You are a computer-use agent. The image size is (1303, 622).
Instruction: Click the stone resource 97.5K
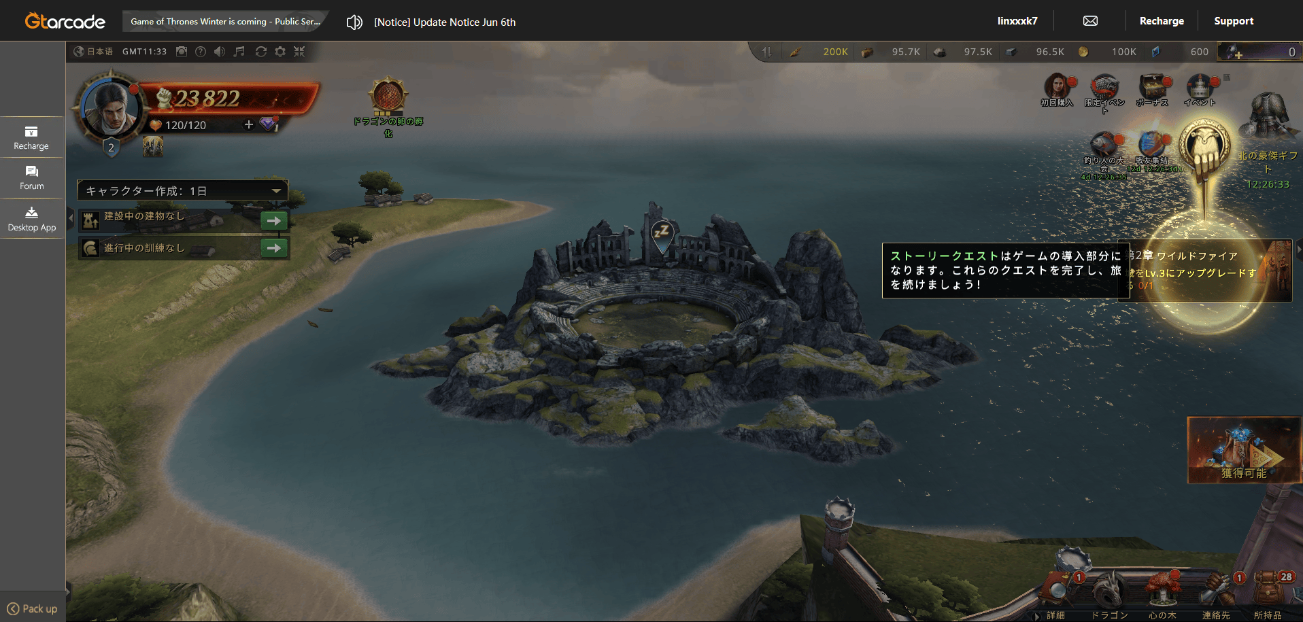click(x=962, y=52)
